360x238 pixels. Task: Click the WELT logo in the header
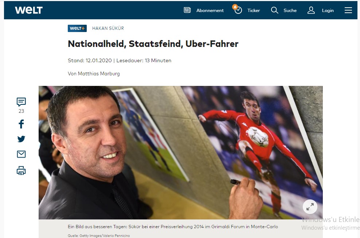click(29, 10)
